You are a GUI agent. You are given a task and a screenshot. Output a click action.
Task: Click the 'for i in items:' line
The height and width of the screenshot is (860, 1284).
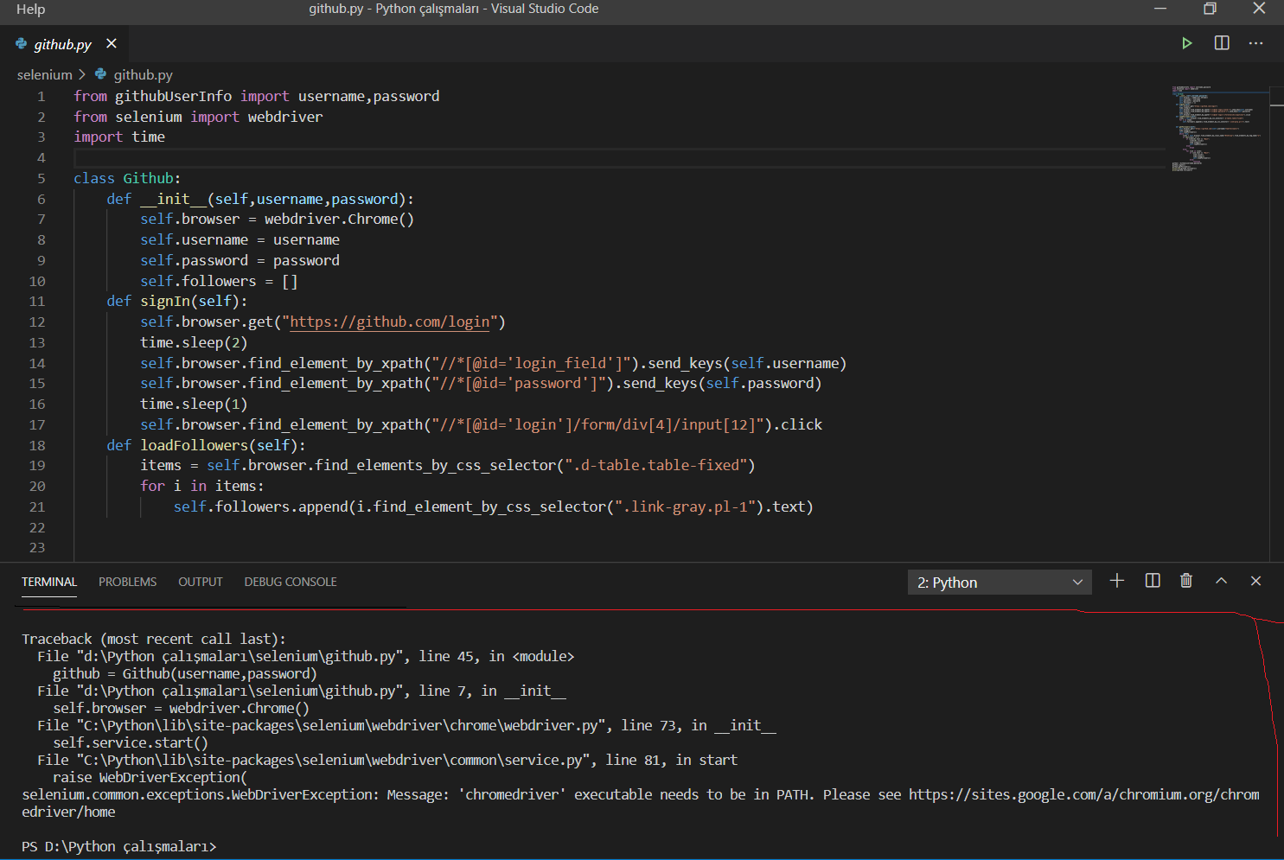coord(202,487)
